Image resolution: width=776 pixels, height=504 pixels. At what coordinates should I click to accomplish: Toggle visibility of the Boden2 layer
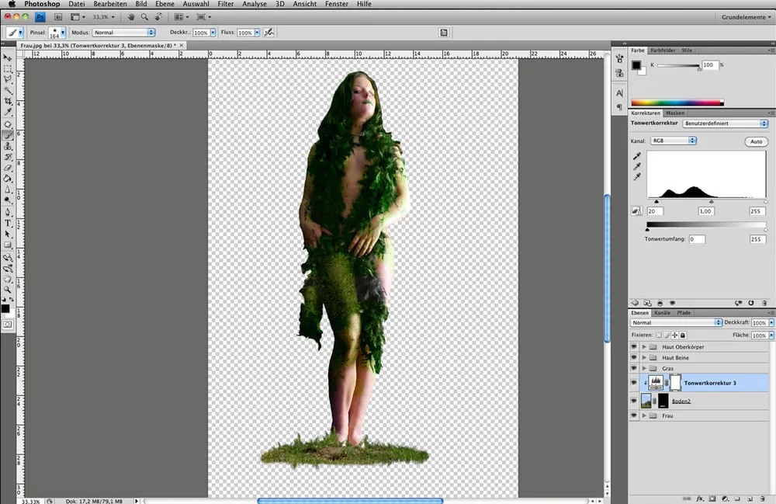click(x=635, y=401)
